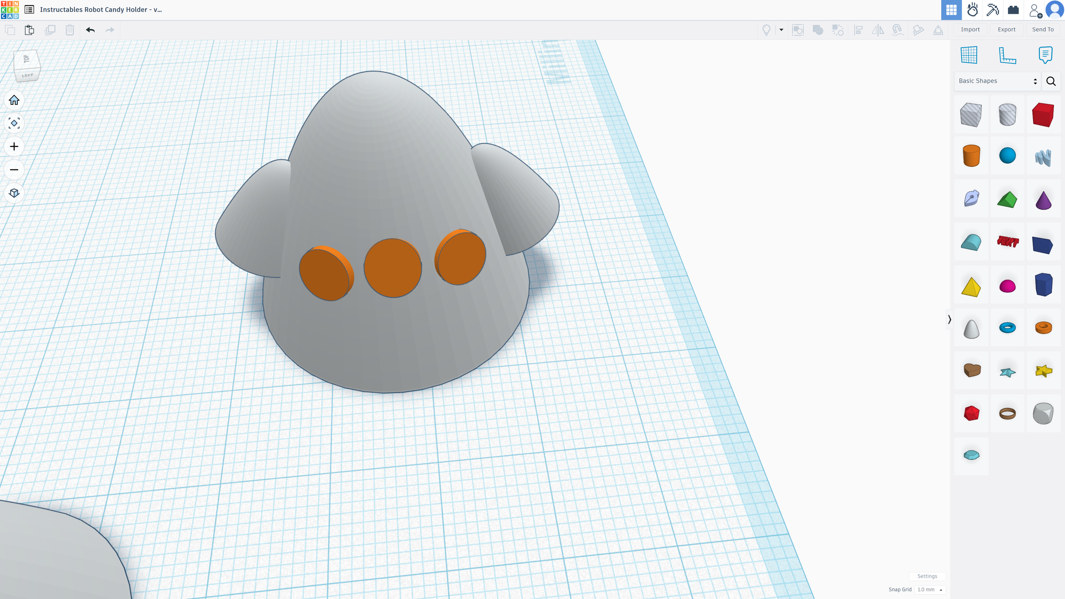
Task: Select the brown Ring shape
Action: click(x=1007, y=414)
